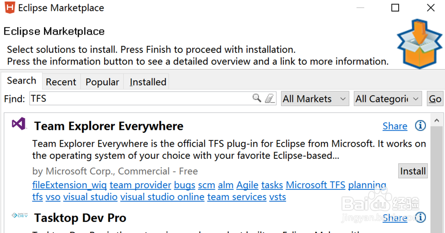Open info for Team Explorer Everywhere

[x=420, y=126]
